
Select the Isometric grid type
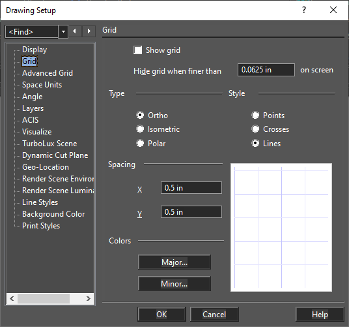pyautogui.click(x=140, y=129)
